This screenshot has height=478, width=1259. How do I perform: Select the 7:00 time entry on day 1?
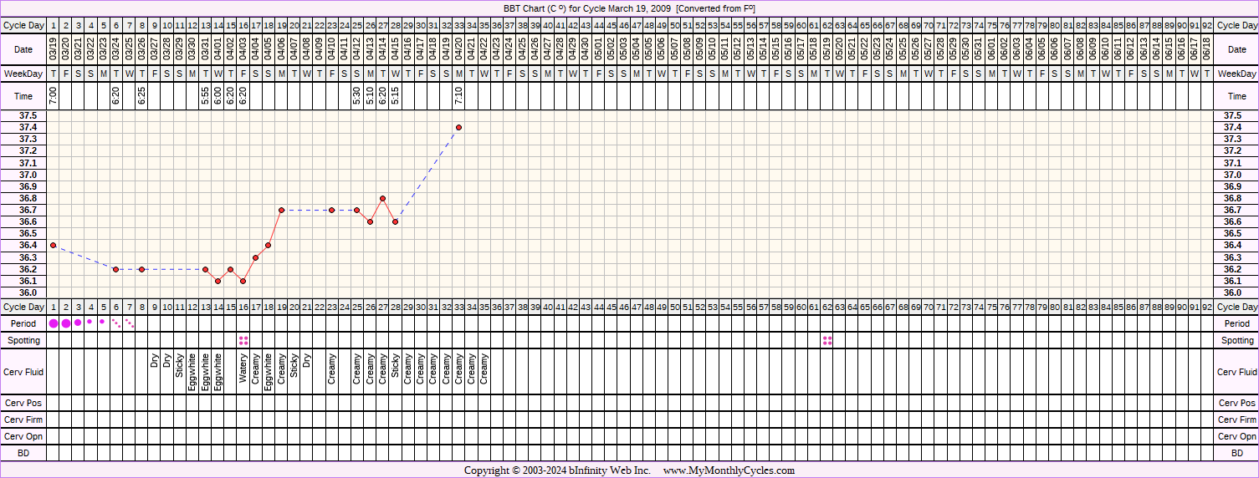coord(54,96)
